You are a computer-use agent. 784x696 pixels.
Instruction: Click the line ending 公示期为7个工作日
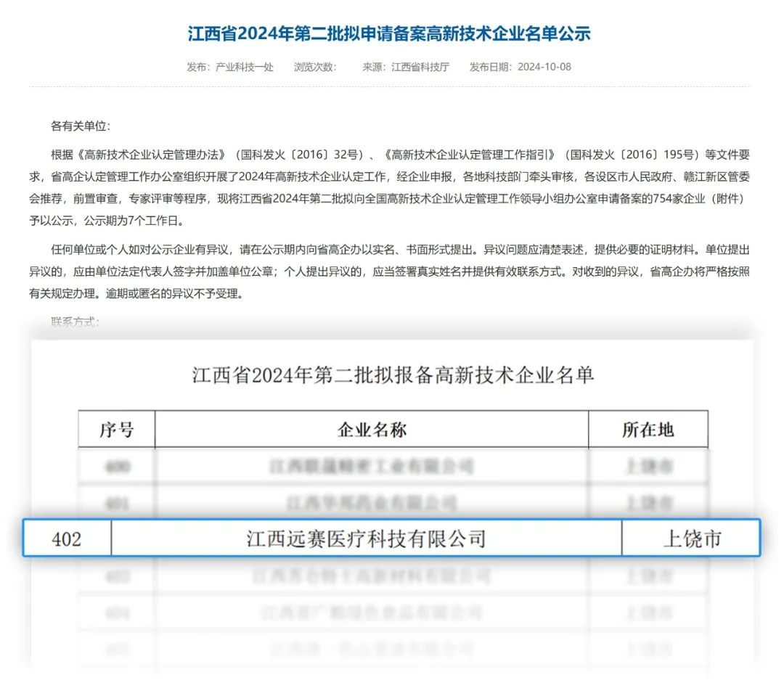pyautogui.click(x=106, y=221)
